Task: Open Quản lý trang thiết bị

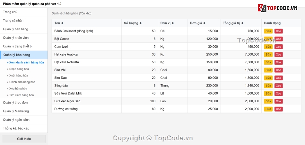Action: pos(24,46)
